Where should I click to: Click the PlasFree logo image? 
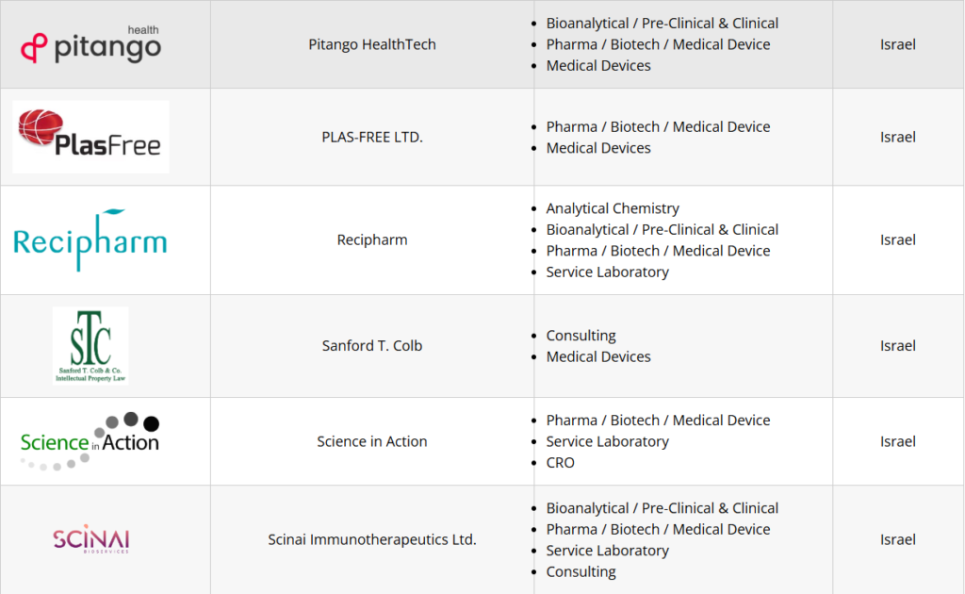pyautogui.click(x=90, y=137)
